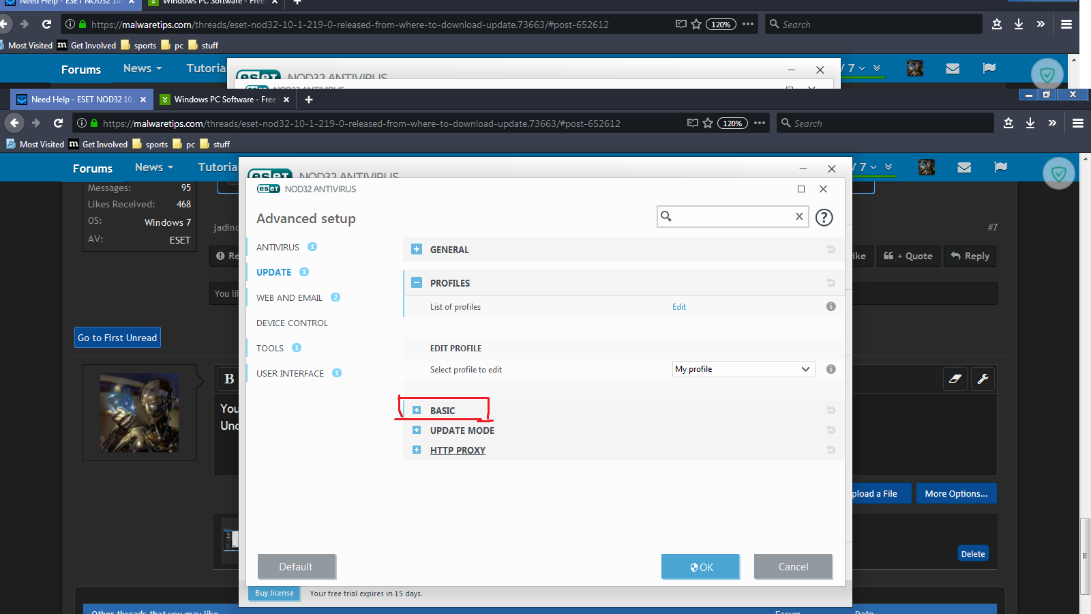Click the Default button
This screenshot has width=1091, height=614.
click(x=296, y=566)
